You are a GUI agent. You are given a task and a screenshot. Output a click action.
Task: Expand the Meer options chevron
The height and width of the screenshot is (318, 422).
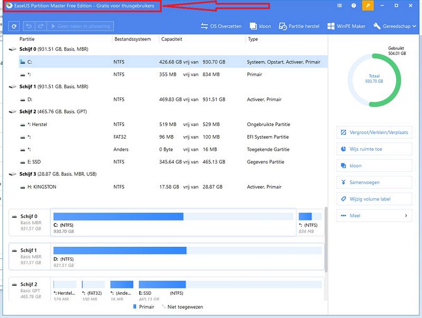click(x=406, y=216)
